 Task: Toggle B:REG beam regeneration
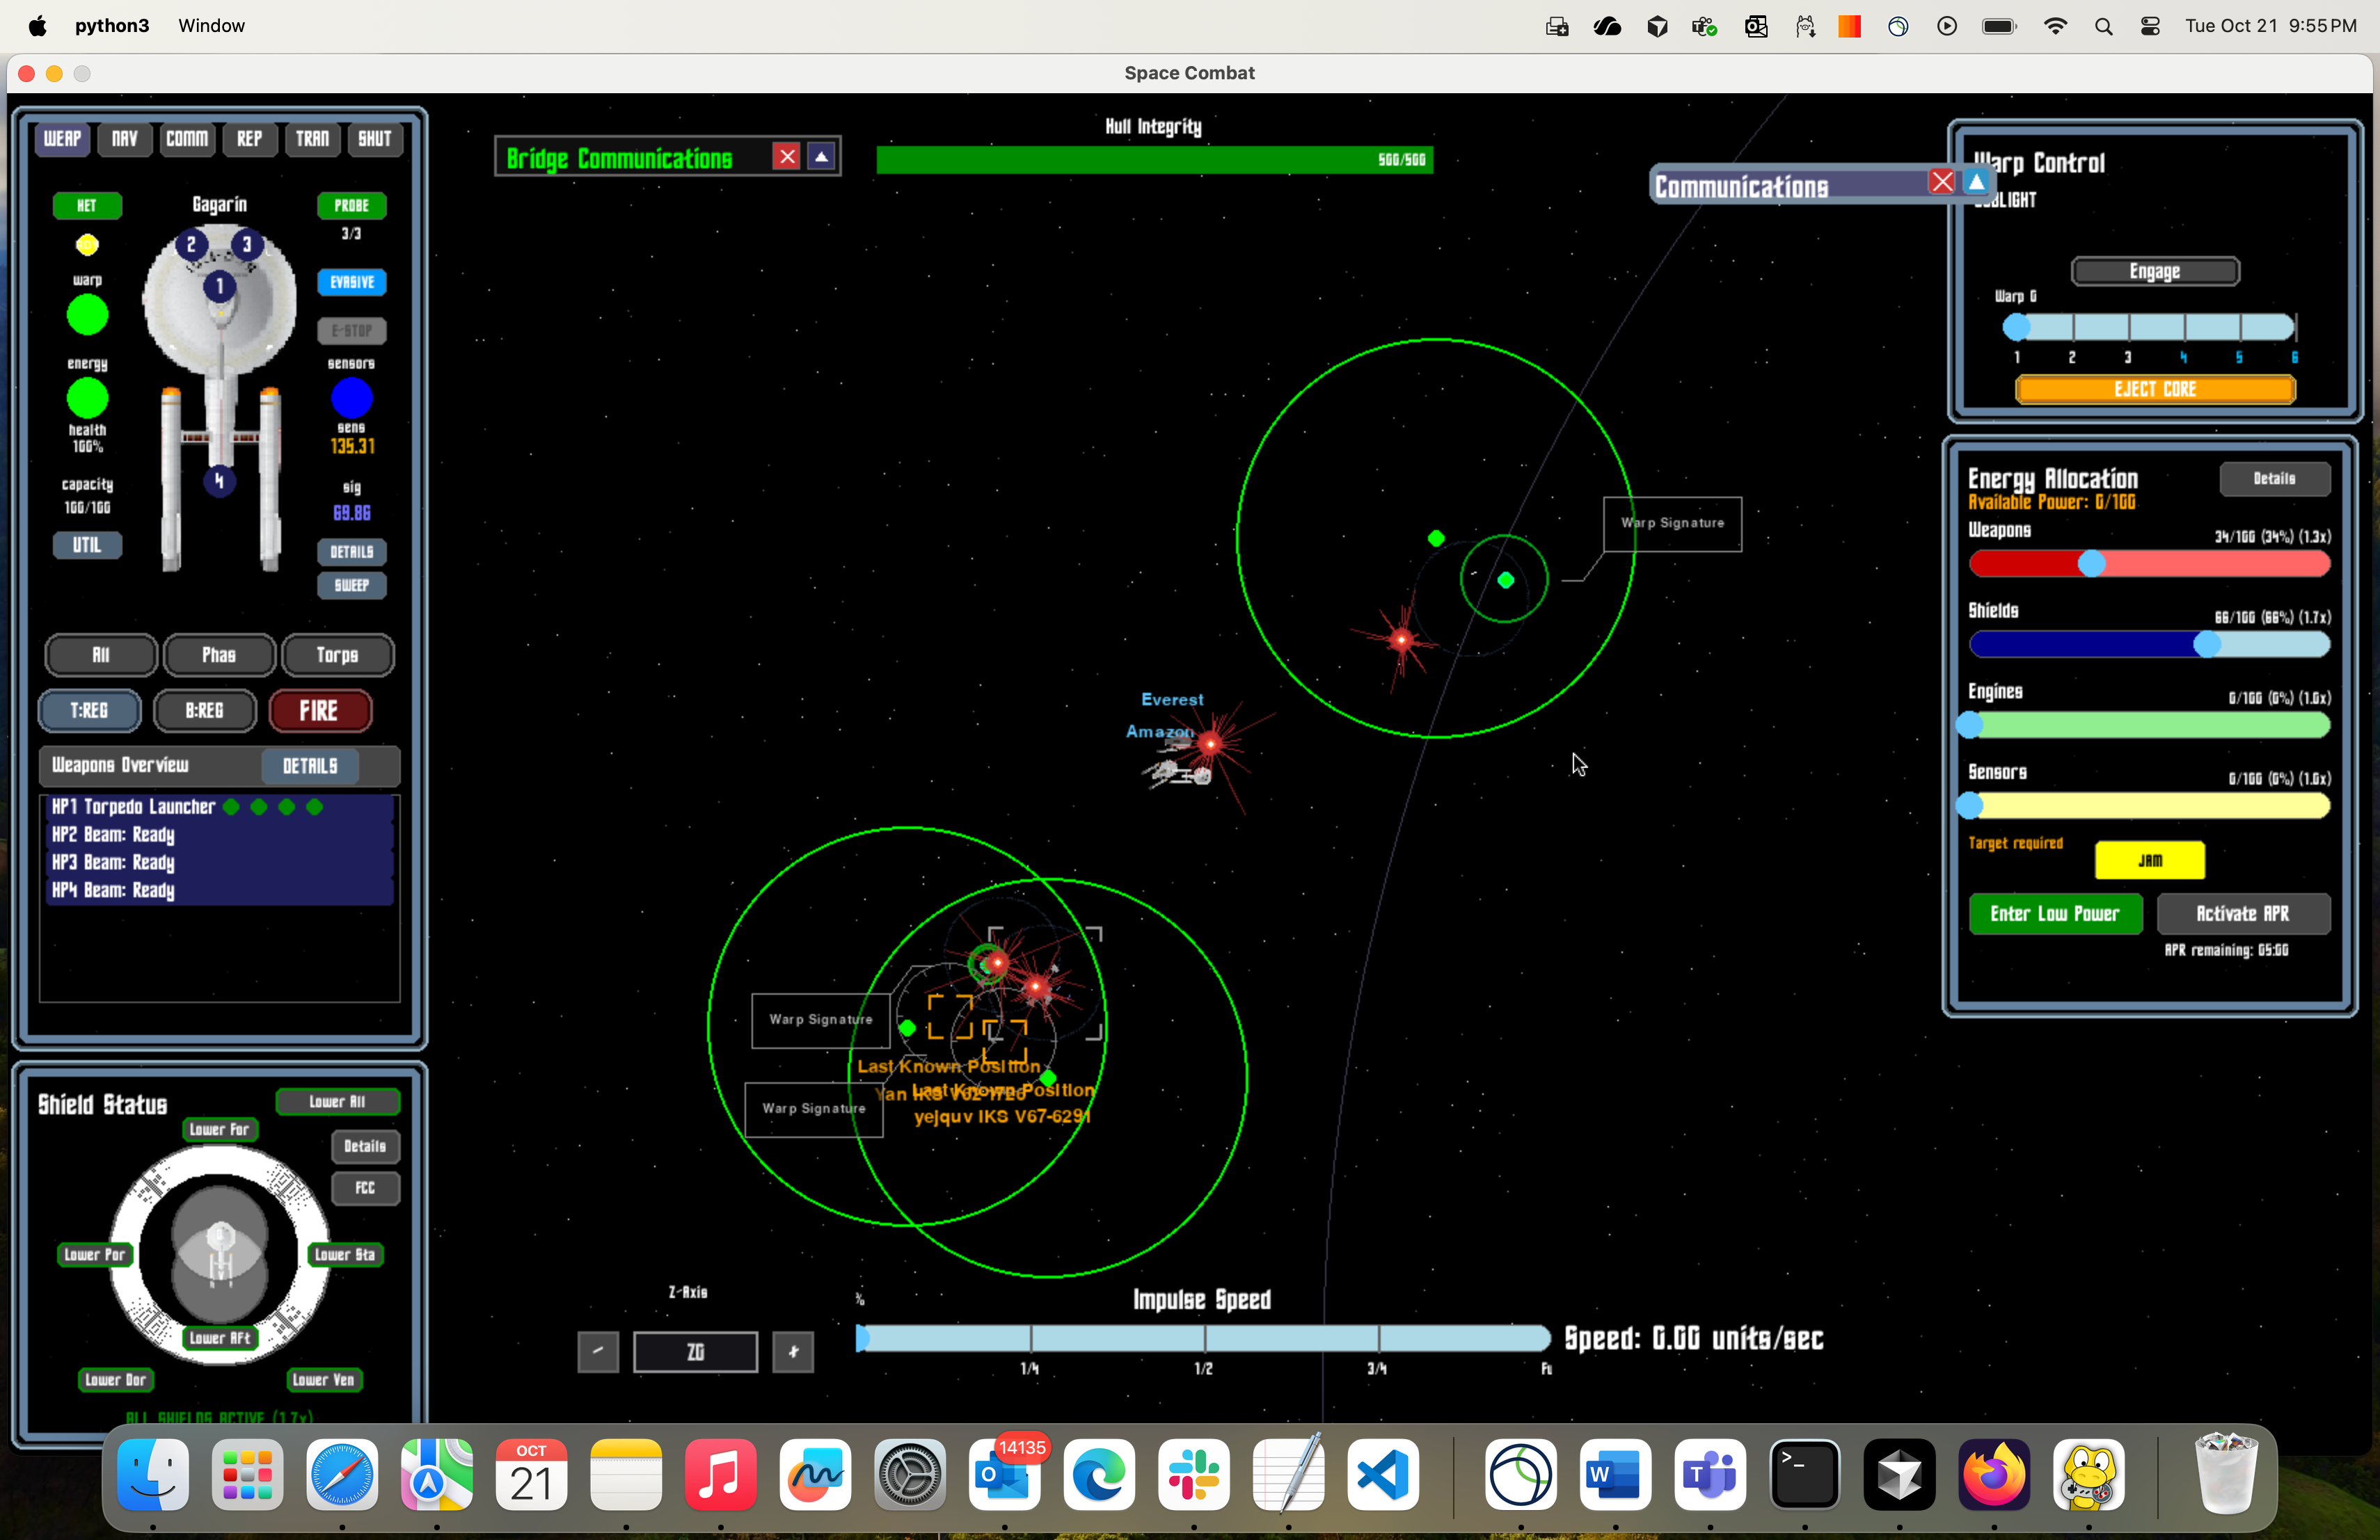[205, 711]
